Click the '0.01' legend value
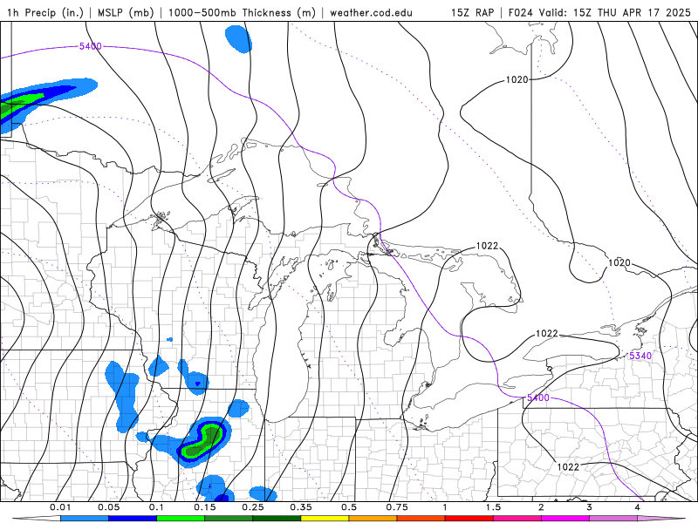The height and width of the screenshot is (523, 698). (x=60, y=507)
